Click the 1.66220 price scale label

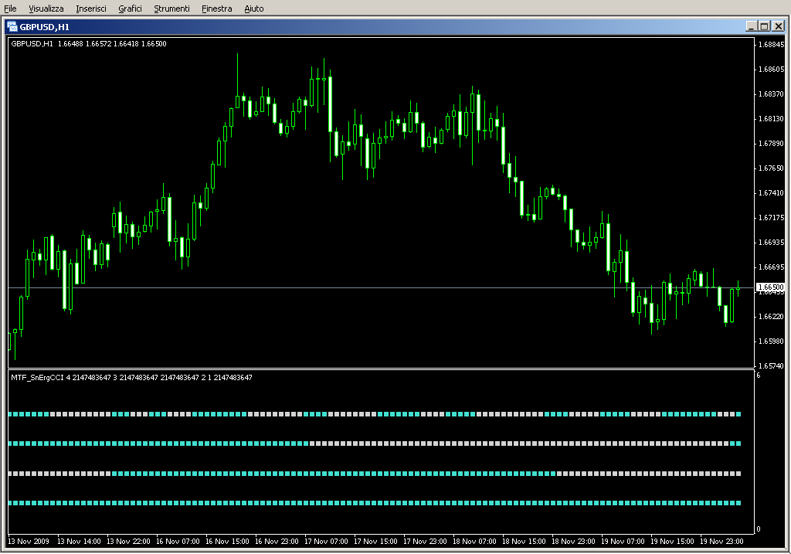tap(772, 316)
